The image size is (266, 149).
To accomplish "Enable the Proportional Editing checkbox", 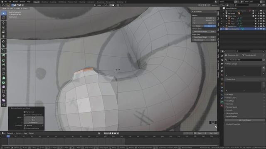I will pyautogui.click(x=25, y=128).
